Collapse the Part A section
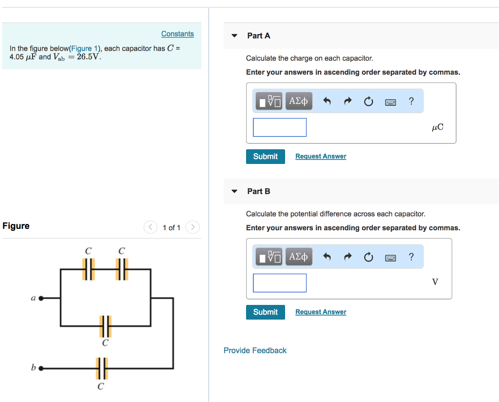The width and height of the screenshot is (499, 402). [234, 36]
